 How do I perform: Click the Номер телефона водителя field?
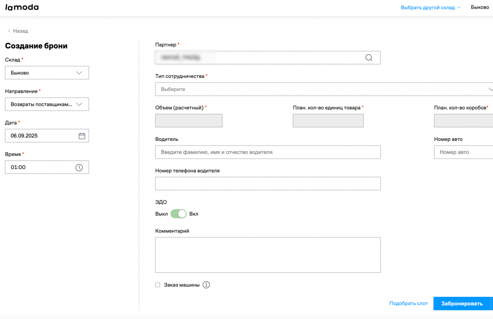click(x=268, y=184)
